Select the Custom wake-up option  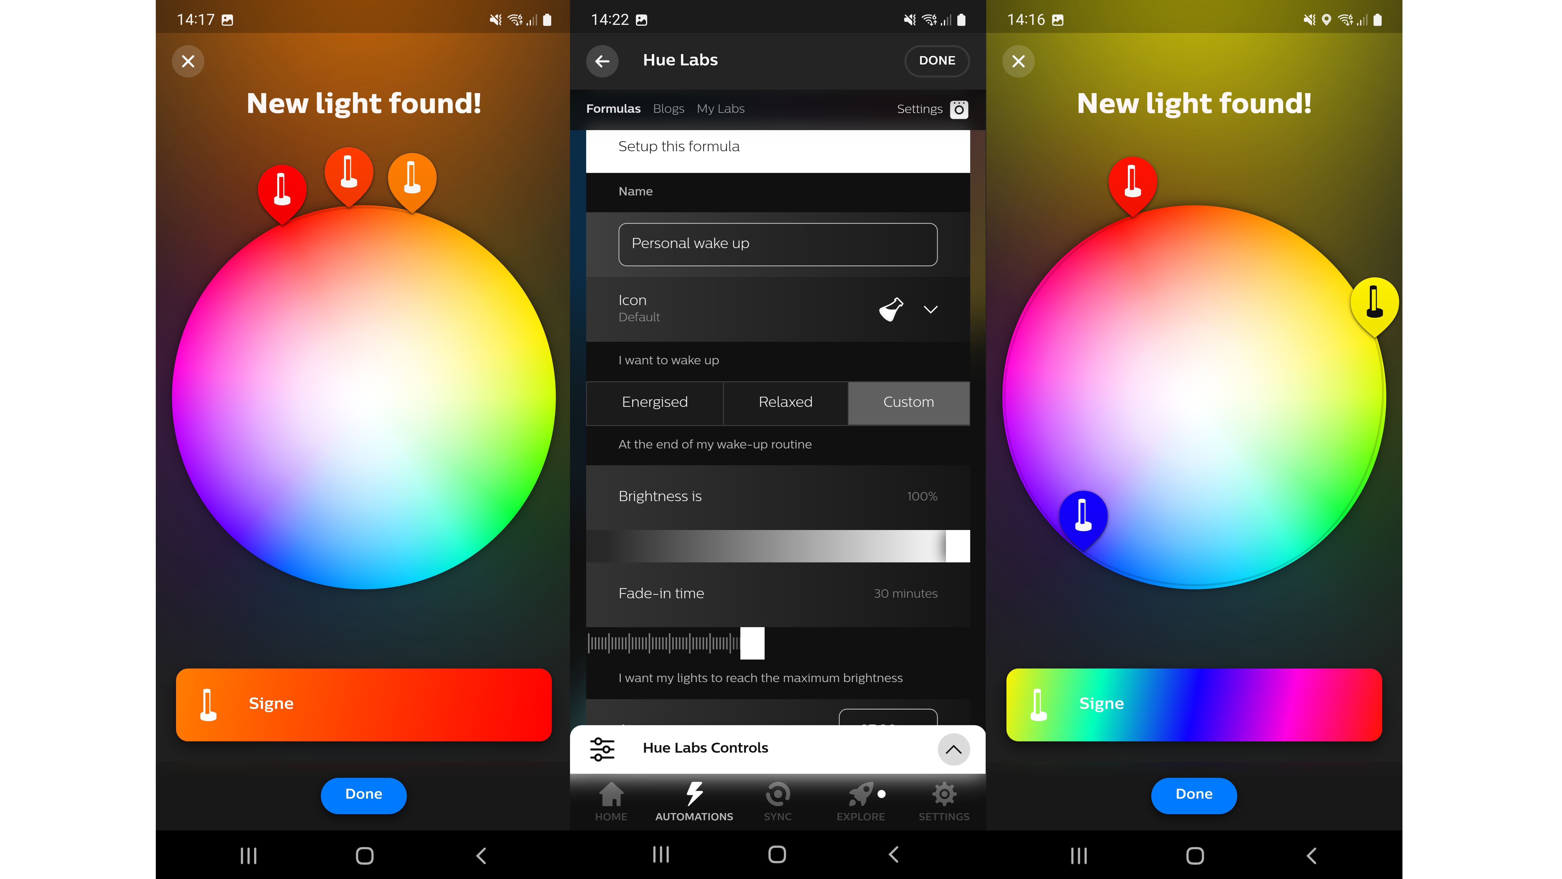click(908, 401)
